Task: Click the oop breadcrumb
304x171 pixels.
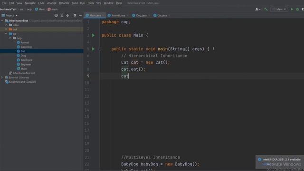Action: [x=29, y=9]
